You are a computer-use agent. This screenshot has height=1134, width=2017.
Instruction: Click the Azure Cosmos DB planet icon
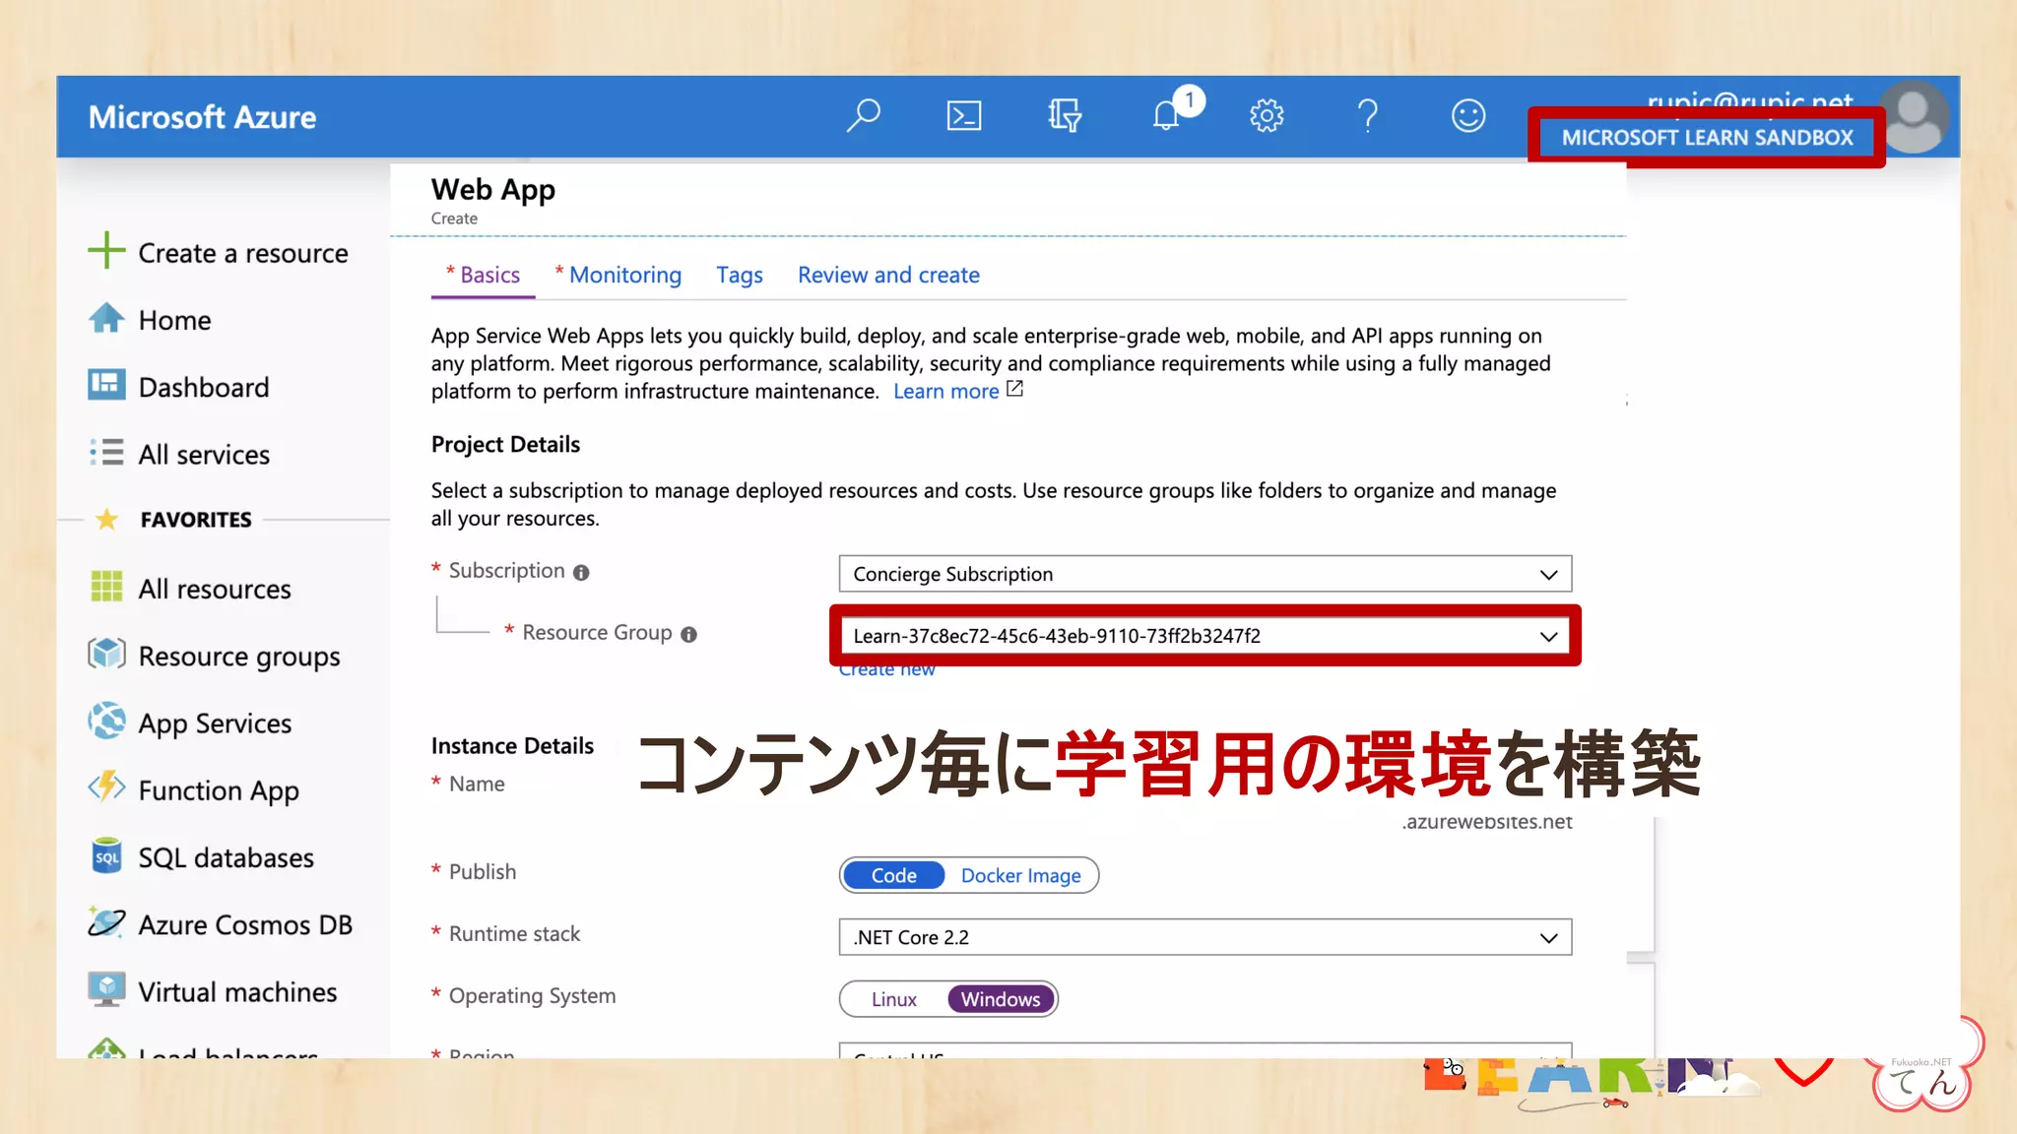106,922
